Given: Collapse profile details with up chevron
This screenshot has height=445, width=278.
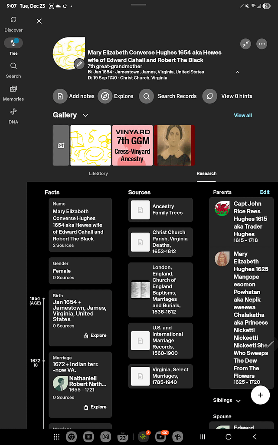Looking at the screenshot, I should point(237,72).
